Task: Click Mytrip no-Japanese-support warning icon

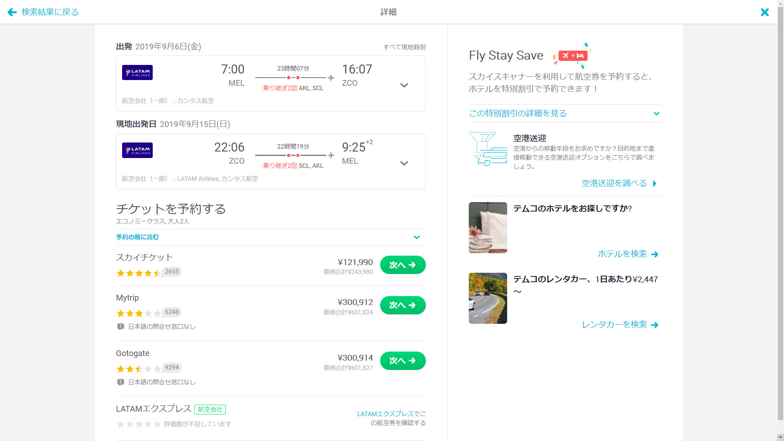Action: click(x=120, y=327)
